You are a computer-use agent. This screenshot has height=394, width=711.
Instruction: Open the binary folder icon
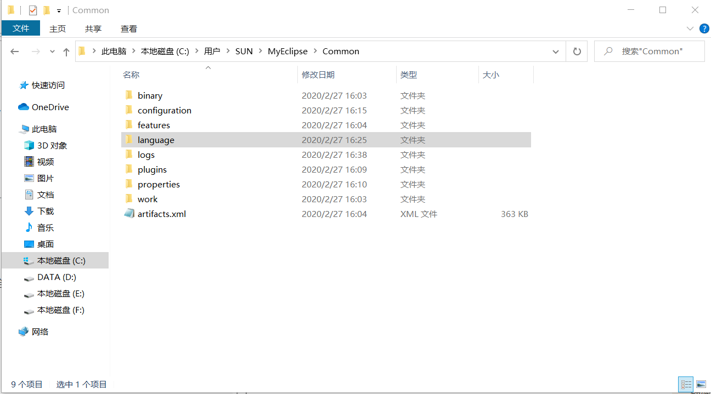(x=129, y=95)
